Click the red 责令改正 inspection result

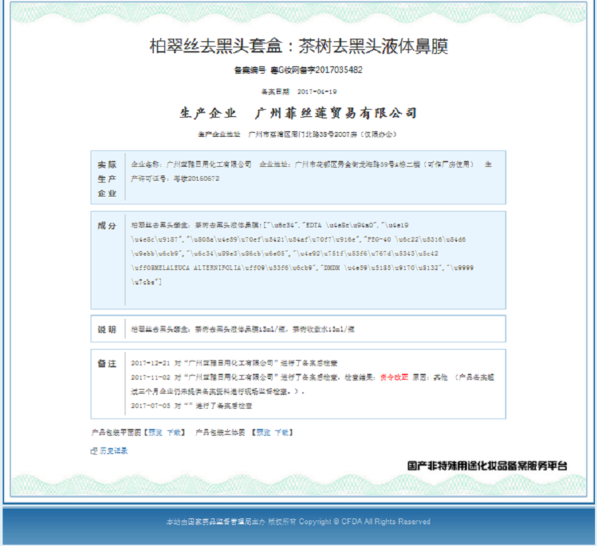coord(393,377)
